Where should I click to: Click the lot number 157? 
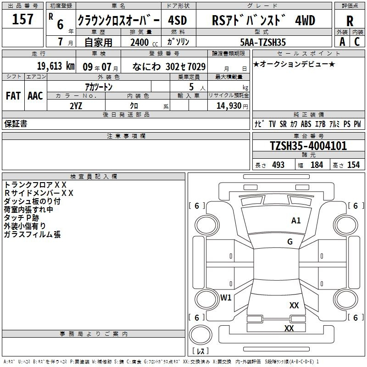tap(22, 20)
